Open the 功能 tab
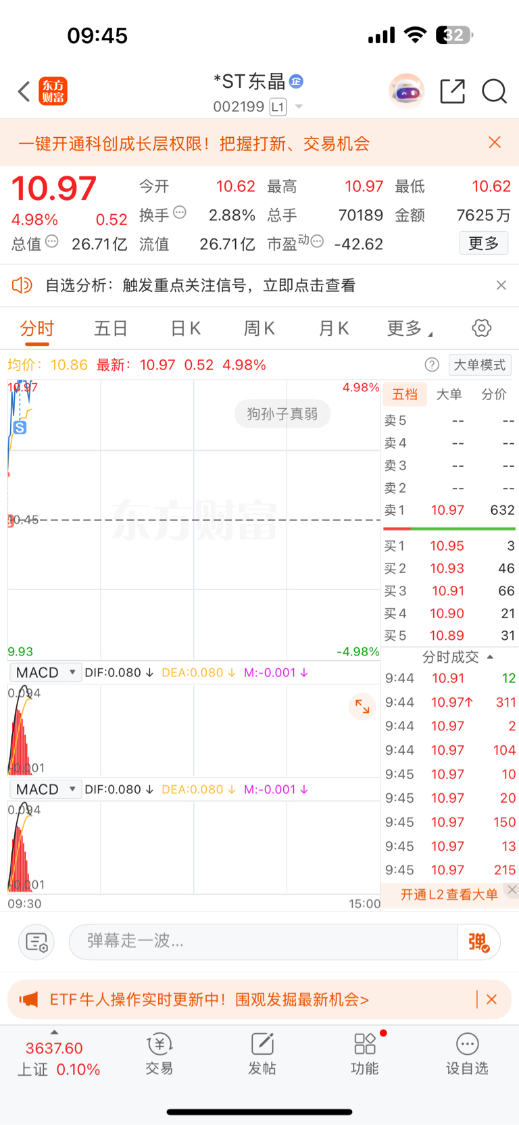 (365, 1055)
